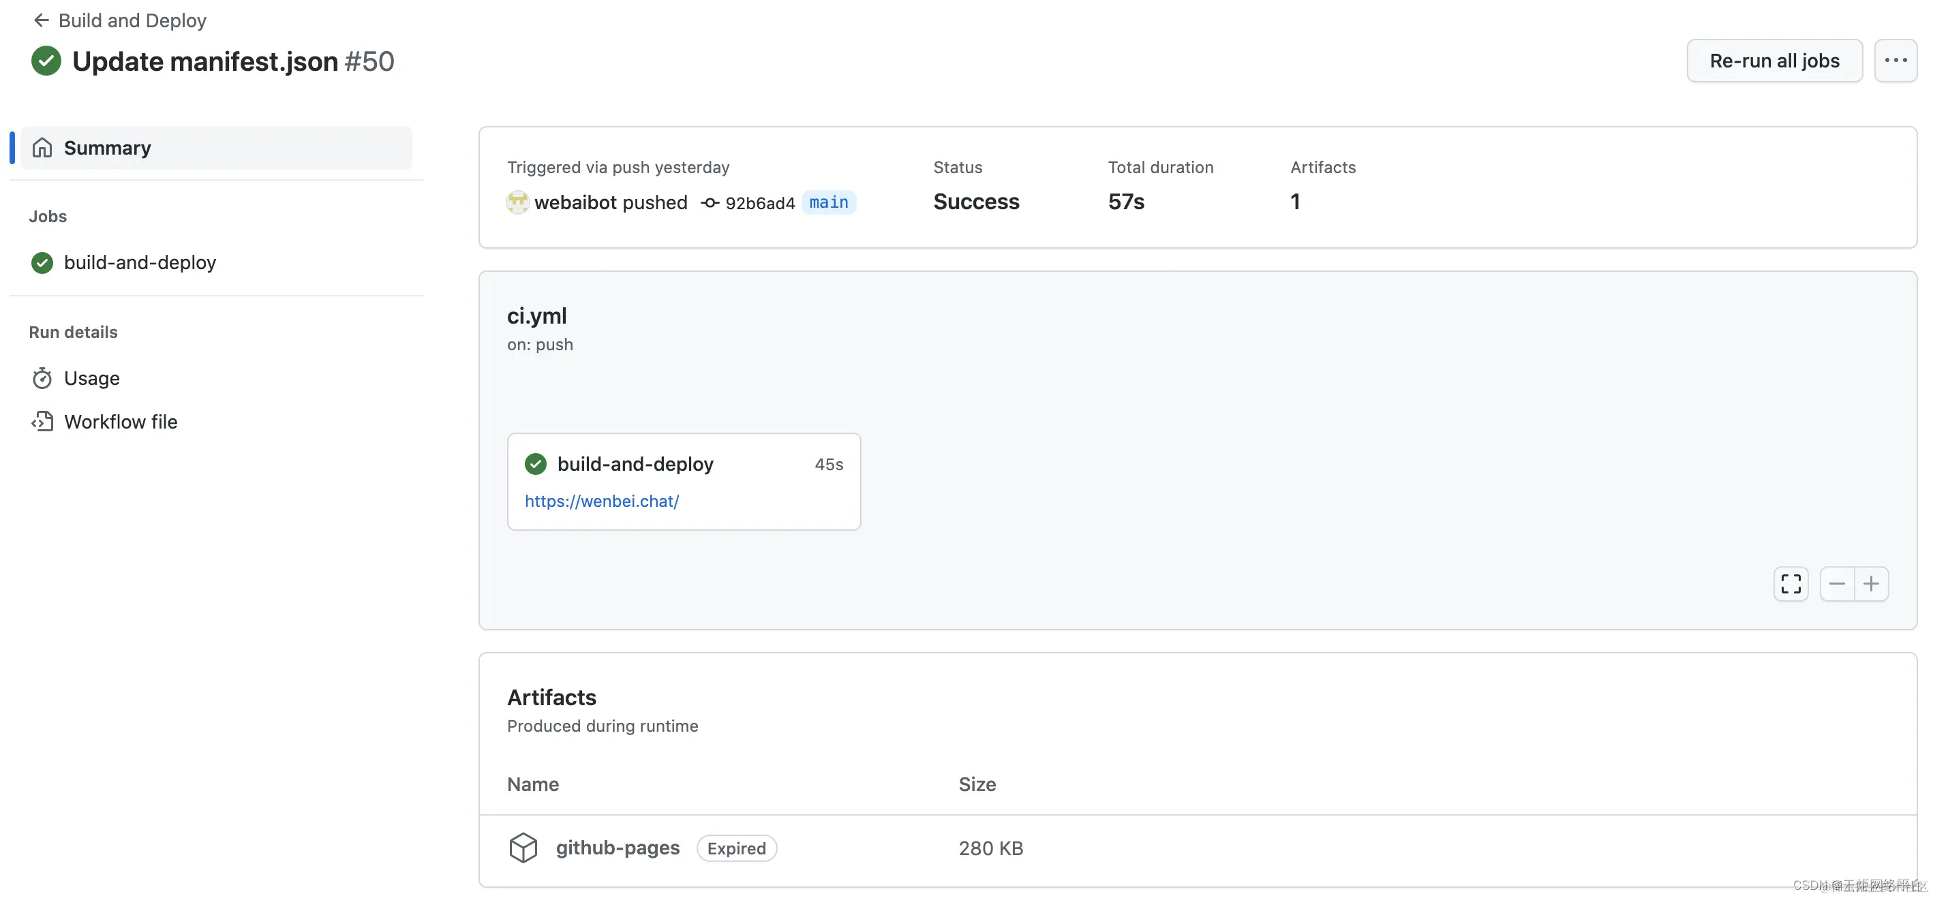The height and width of the screenshot is (898, 1933).
Task: Open the Usage run details
Action: pyautogui.click(x=91, y=378)
